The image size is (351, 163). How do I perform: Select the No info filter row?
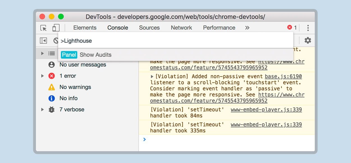tap(87, 98)
